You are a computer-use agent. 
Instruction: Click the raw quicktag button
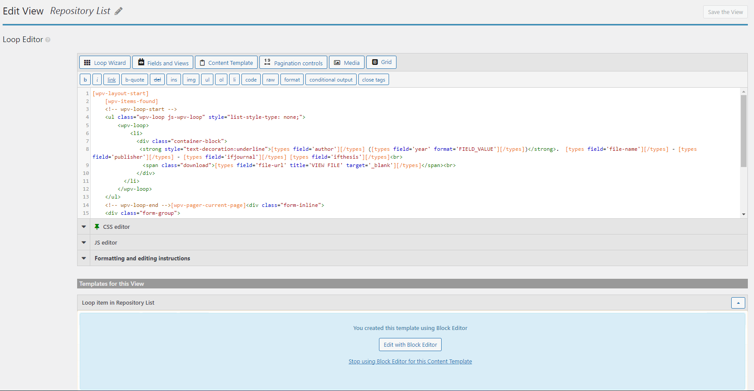click(x=270, y=80)
